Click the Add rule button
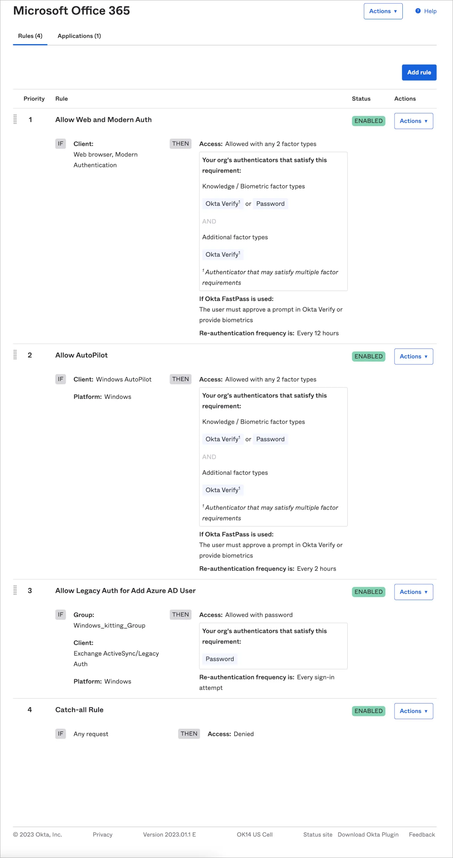453x858 pixels. (x=419, y=73)
